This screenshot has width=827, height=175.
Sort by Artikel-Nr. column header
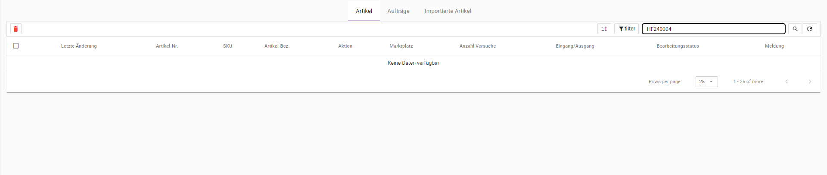click(x=167, y=46)
